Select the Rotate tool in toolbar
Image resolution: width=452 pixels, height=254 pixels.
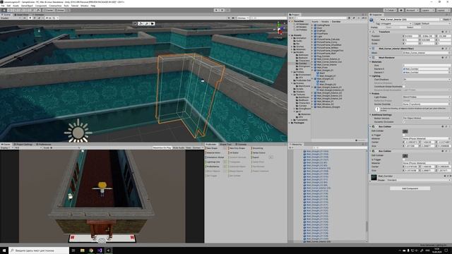click(15, 10)
